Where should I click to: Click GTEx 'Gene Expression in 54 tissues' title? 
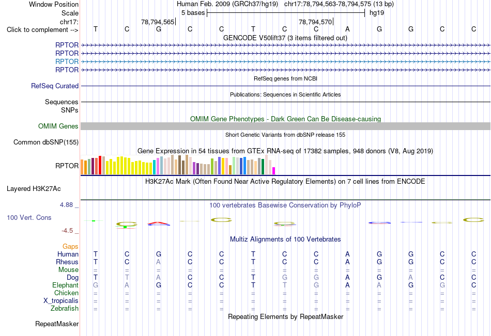tap(285, 151)
